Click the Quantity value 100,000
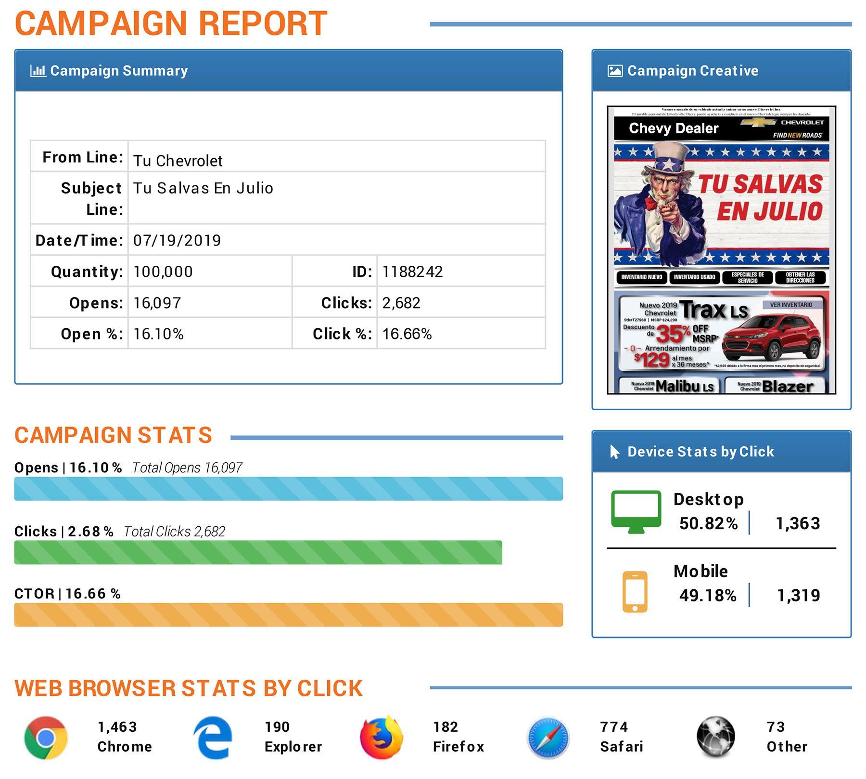 [163, 272]
